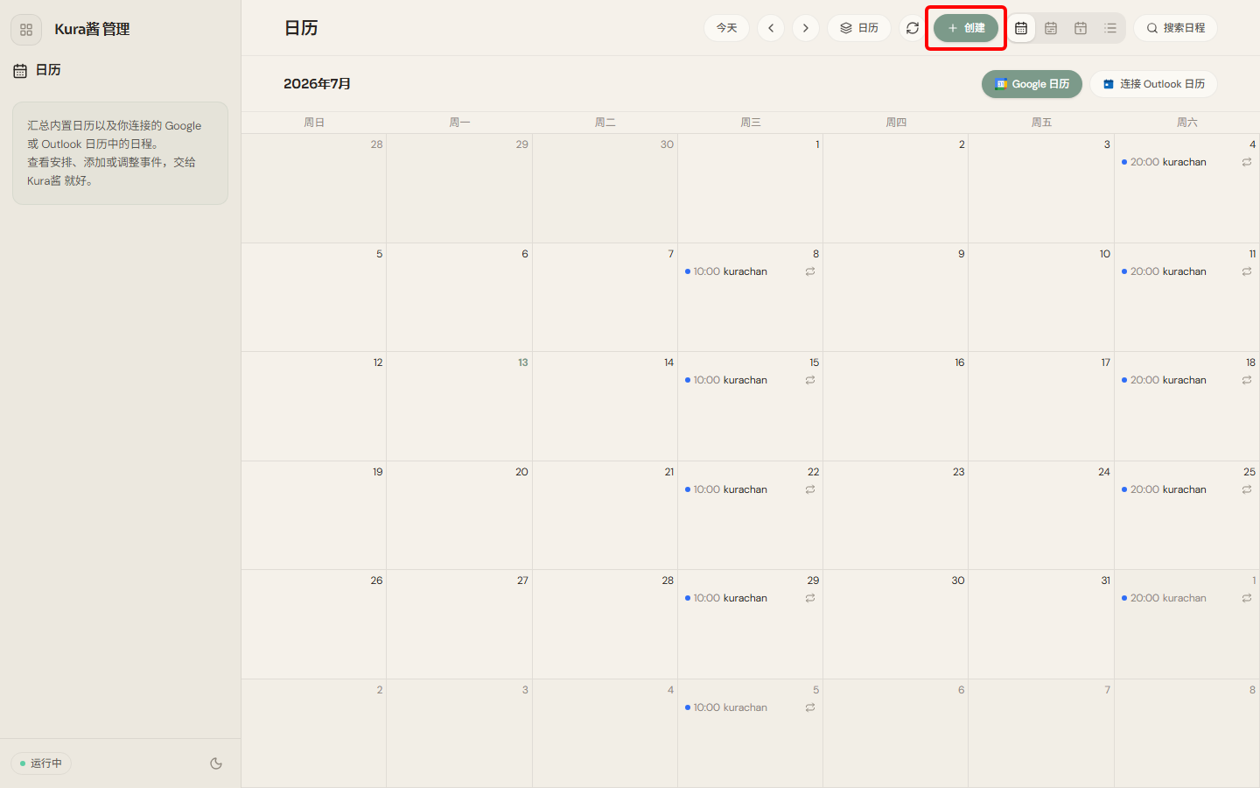Click the Kura酱 管理 app title
Screen dimensions: 1260x788
(92, 29)
